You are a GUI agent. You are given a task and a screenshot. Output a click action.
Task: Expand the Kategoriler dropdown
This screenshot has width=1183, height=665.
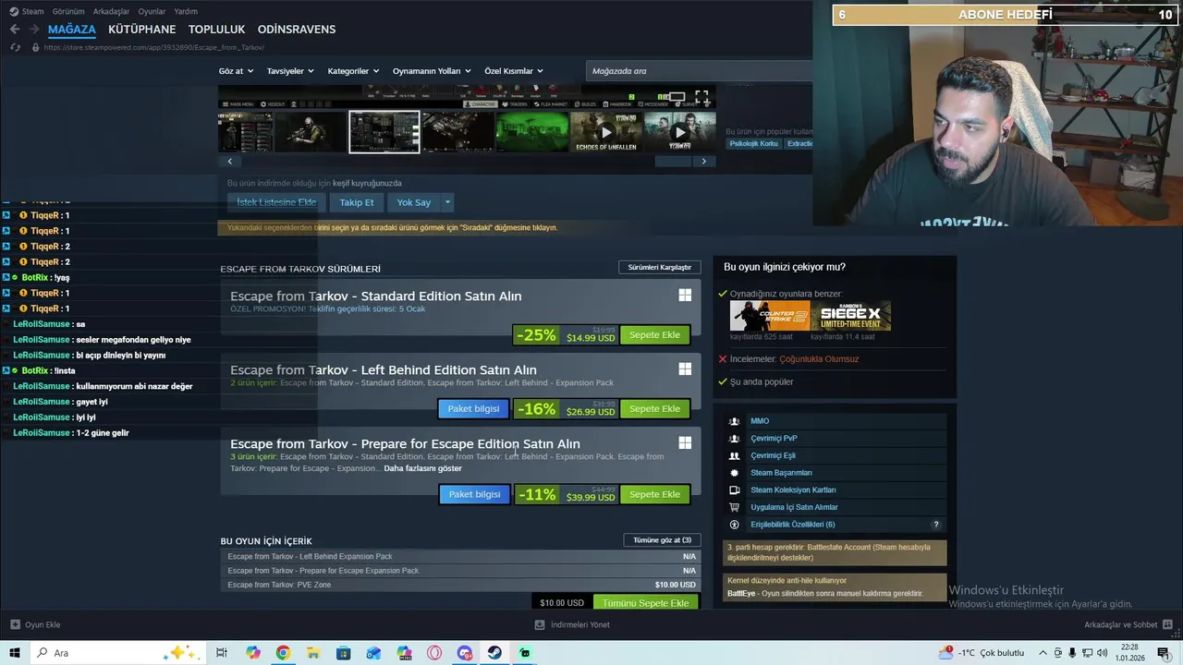[x=353, y=71]
